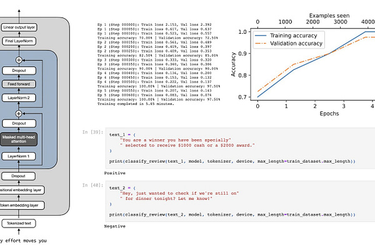Image resolution: width=375 pixels, height=250 pixels.
Task: Click the Linear output layer box
Action: point(19,27)
